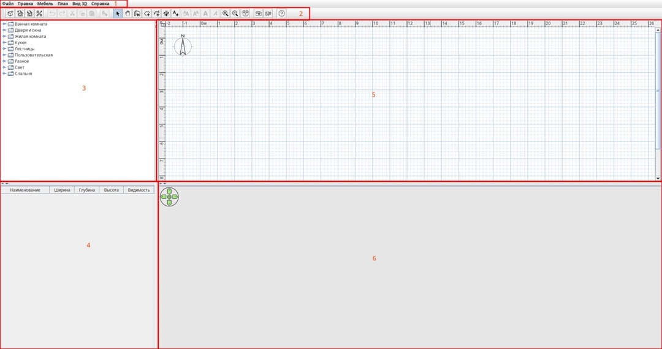Open the Мебель menu

(45, 4)
